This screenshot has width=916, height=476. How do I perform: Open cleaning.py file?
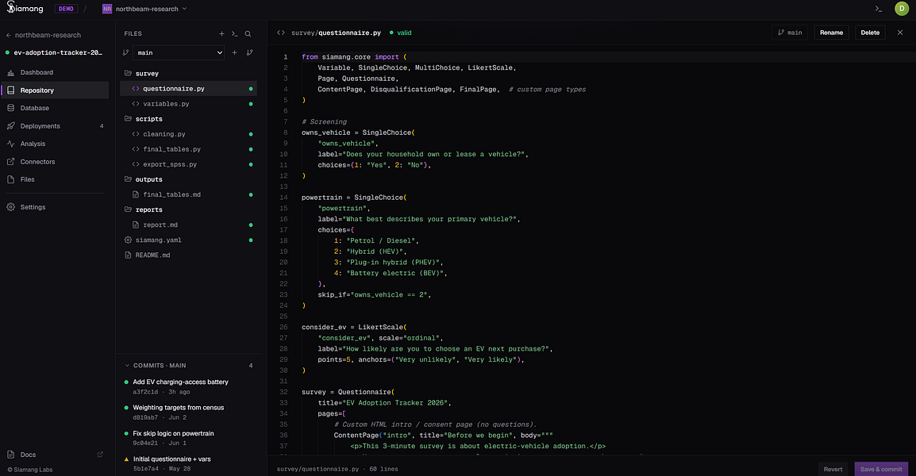(x=188, y=134)
